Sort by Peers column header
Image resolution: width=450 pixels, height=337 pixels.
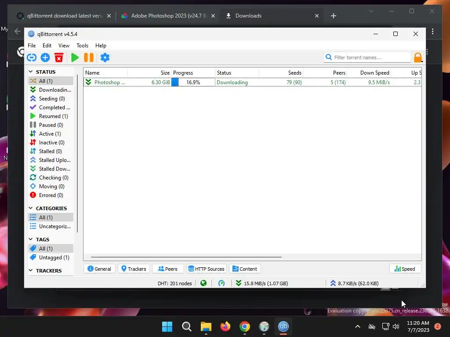(x=325, y=73)
